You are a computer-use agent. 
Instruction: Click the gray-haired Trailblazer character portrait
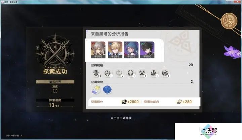point(98,50)
